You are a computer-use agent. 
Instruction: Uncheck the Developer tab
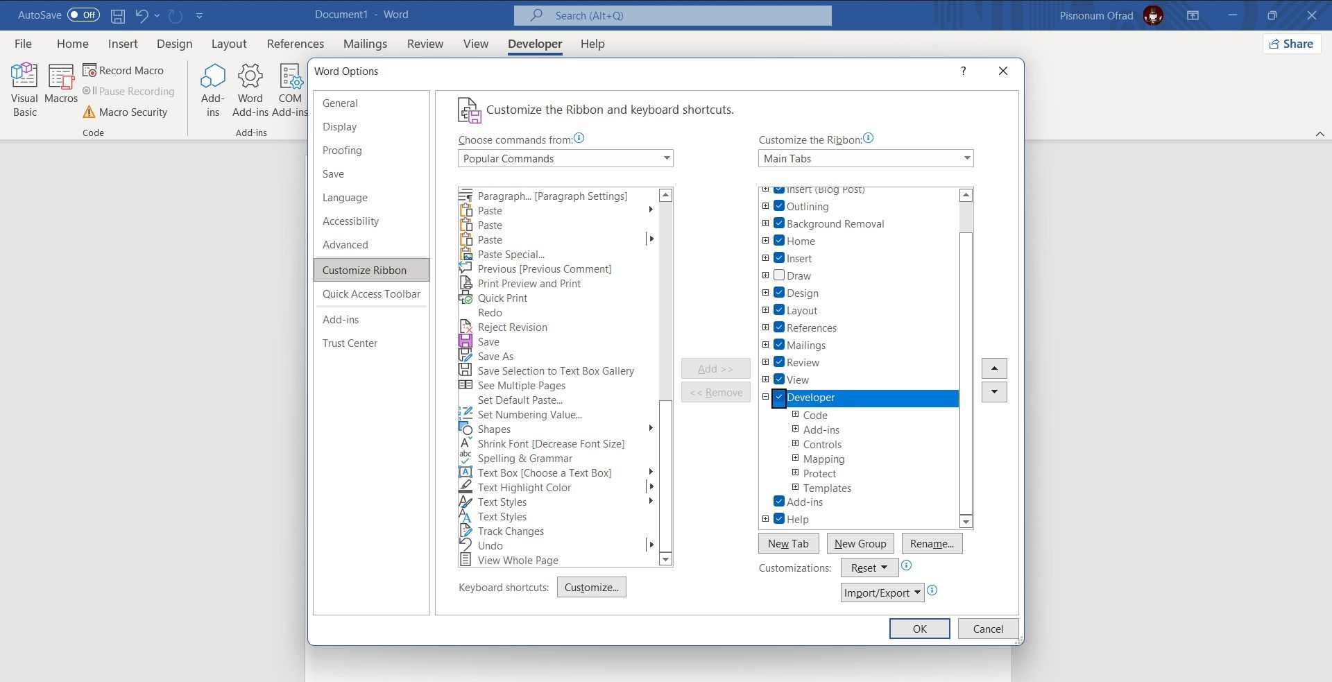[779, 398]
